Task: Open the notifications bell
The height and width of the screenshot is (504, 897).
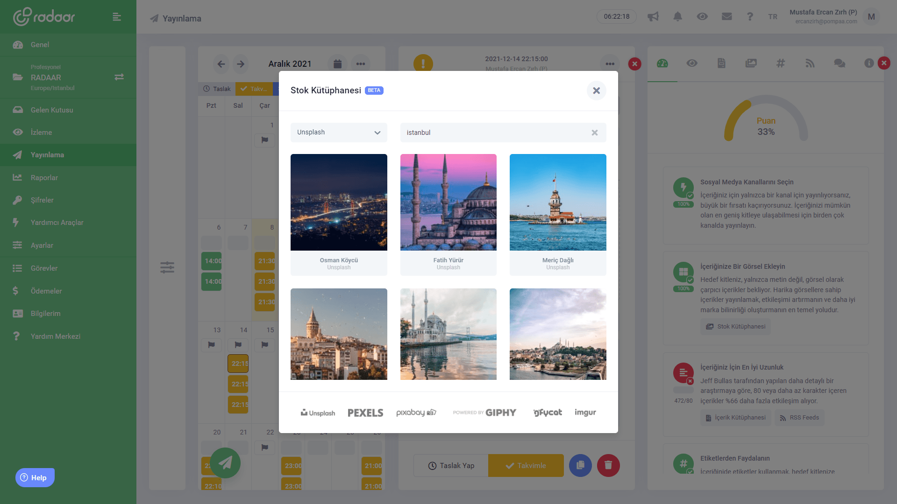Action: (677, 17)
